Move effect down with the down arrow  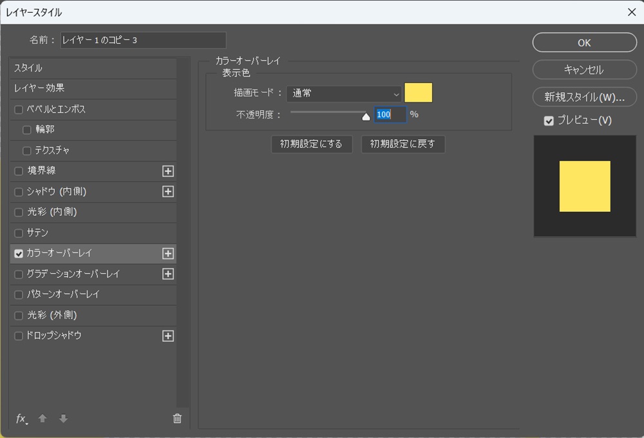(63, 418)
